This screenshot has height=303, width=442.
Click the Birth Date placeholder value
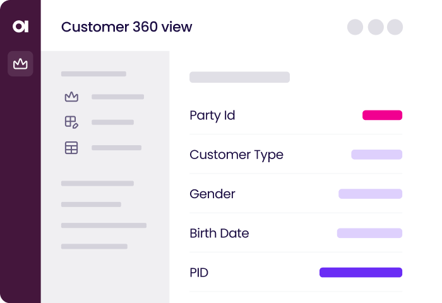tap(369, 233)
